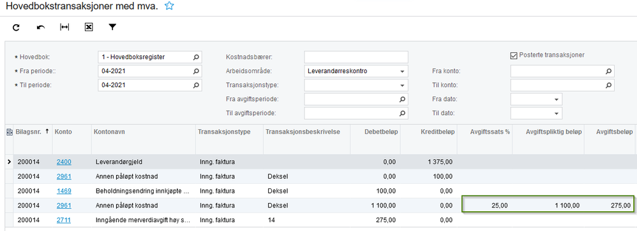Click the filter funnel icon
Viewport: 637px width, 231px height.
point(112,27)
